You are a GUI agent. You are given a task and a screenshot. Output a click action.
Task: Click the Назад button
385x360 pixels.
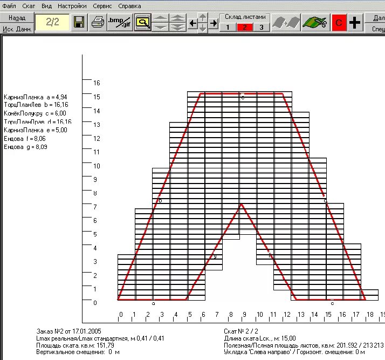tap(17, 18)
